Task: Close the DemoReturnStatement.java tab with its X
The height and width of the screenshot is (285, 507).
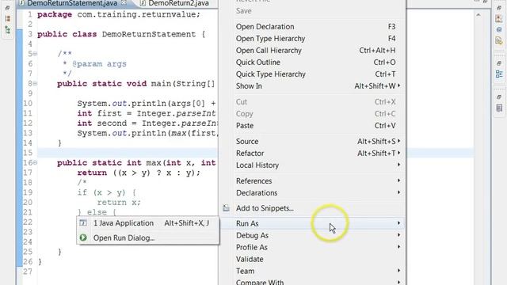Action: [x=124, y=3]
